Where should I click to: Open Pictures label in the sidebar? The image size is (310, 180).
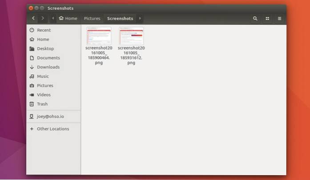point(45,85)
